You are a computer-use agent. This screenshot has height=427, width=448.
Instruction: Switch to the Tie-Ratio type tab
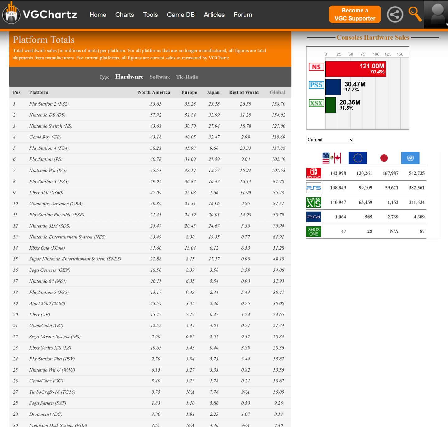(x=187, y=77)
